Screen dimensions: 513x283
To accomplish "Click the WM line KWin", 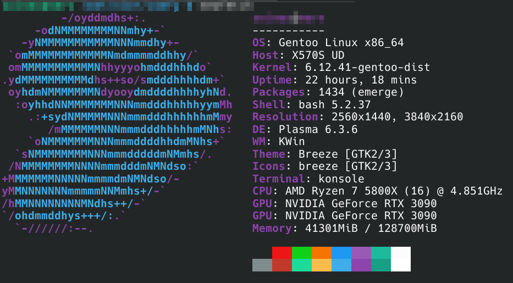I will pos(278,142).
